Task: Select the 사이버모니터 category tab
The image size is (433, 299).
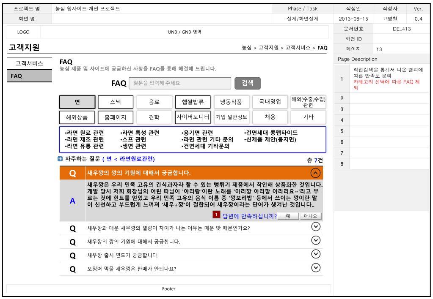Action: (193, 117)
